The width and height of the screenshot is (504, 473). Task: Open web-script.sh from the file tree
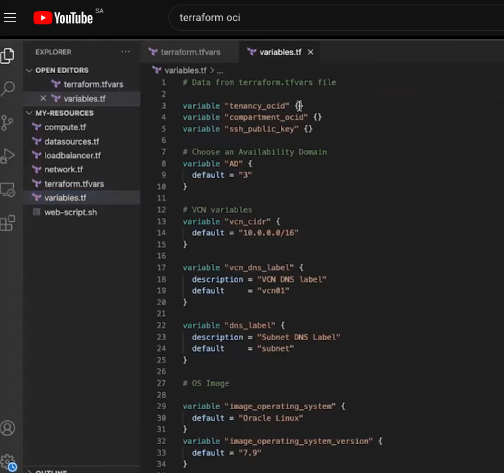click(x=70, y=212)
